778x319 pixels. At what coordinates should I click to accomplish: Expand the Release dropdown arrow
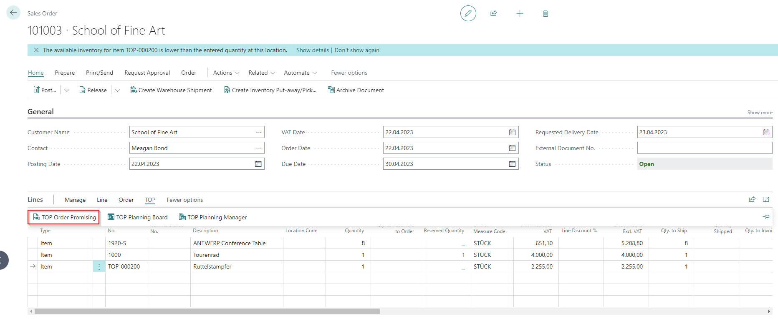[118, 90]
